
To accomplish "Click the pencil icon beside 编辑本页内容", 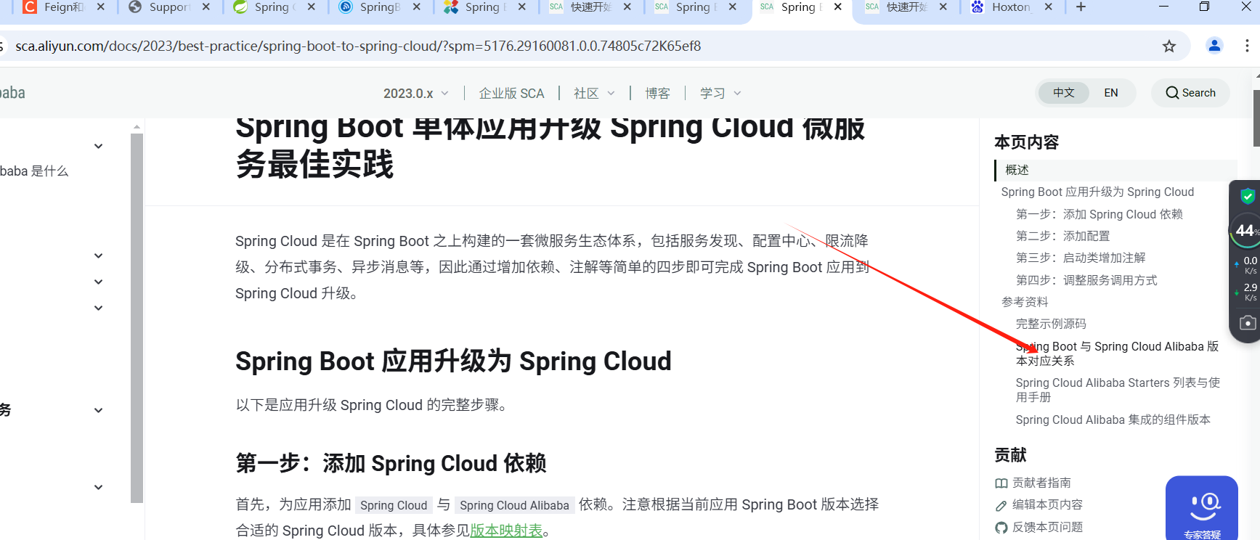I will [x=1001, y=505].
